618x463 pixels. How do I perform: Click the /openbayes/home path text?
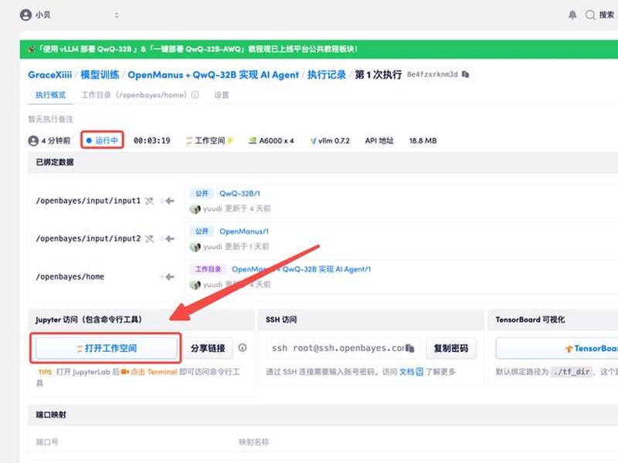70,277
